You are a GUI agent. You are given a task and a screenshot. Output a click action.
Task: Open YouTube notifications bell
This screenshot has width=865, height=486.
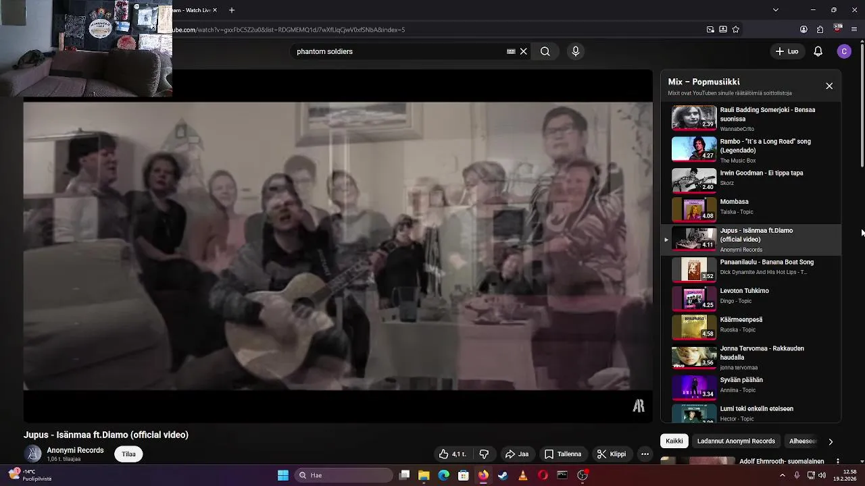pos(818,51)
